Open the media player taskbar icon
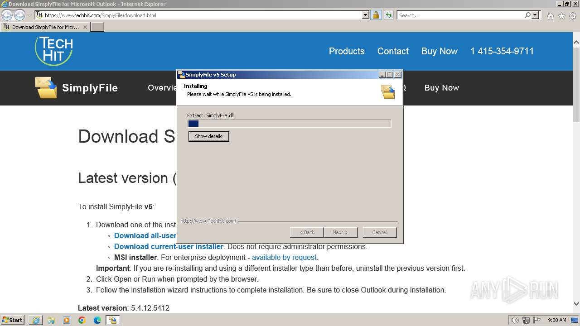 [x=67, y=320]
